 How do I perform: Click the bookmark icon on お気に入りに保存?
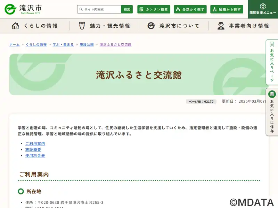[x=272, y=94]
